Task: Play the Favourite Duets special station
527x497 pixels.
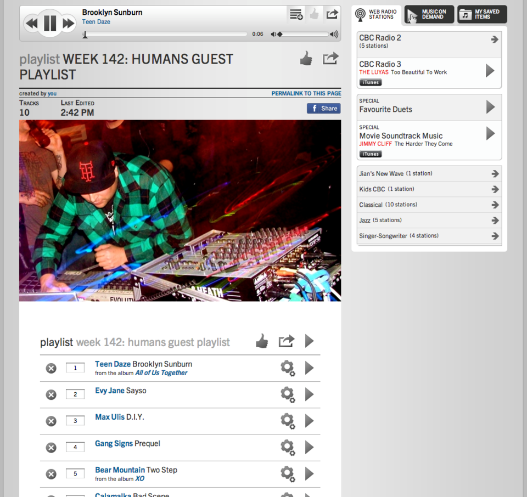Action: click(x=490, y=107)
